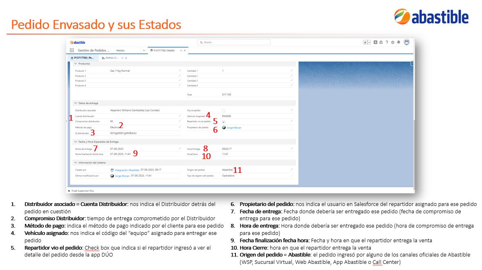Click the Compromiso distribuidor value 45
The image size is (482, 270).
coord(112,122)
